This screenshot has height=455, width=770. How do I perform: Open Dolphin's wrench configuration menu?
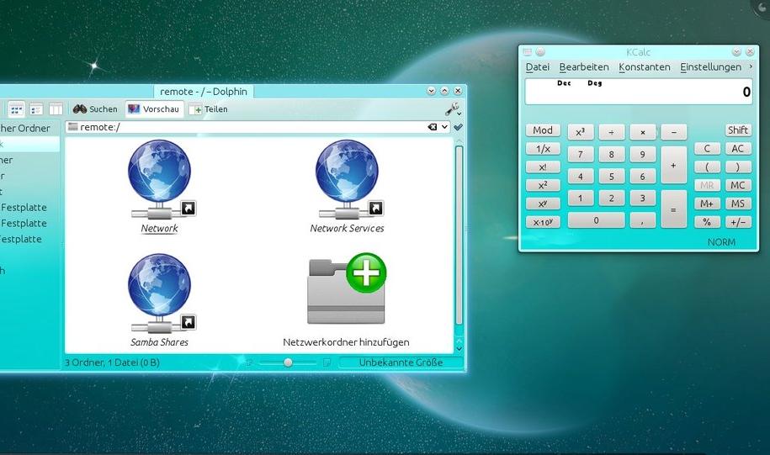tap(452, 109)
